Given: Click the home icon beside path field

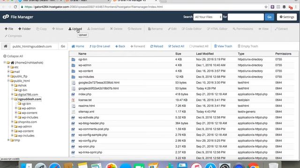Looking at the screenshot, I should coord(6,46).
